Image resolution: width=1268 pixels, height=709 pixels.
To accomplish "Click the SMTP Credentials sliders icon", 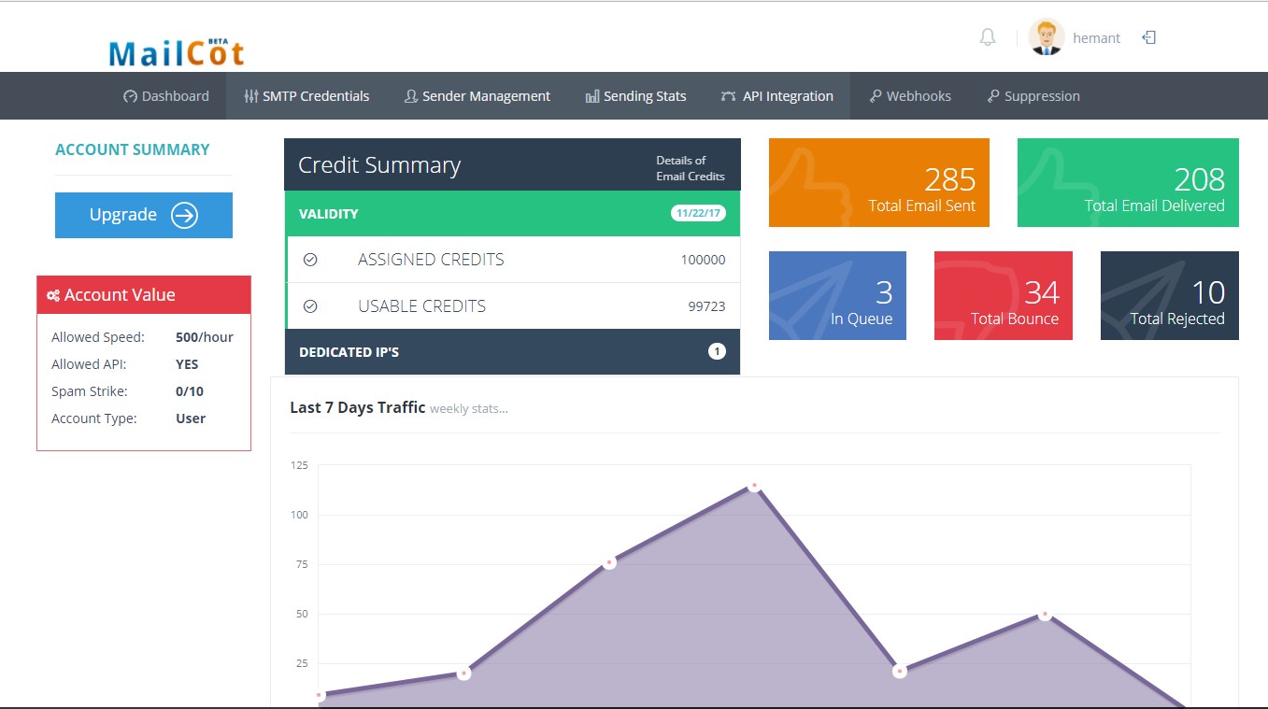I will 250,96.
